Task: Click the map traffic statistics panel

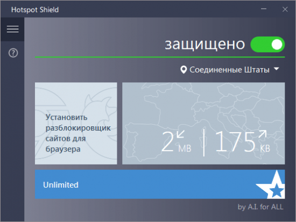Action: click(x=203, y=123)
